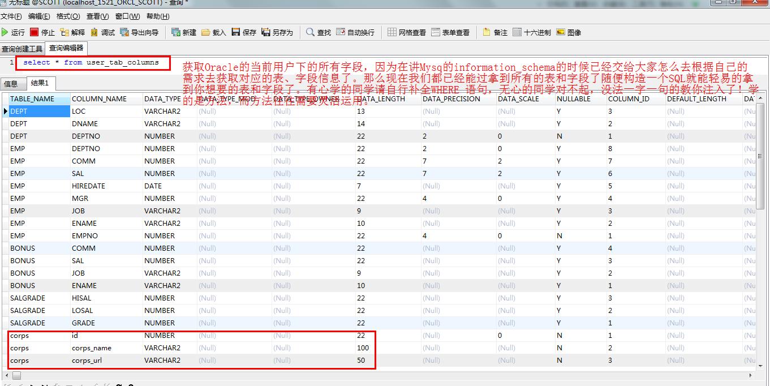Image resolution: width=770 pixels, height=386 pixels.
Task: Click the 新建 (New) query icon
Action: [x=184, y=32]
